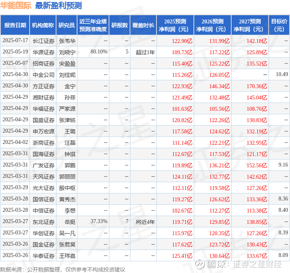Select the 东北证券 institution cell
Screen dimensions: 290x273
44,222
